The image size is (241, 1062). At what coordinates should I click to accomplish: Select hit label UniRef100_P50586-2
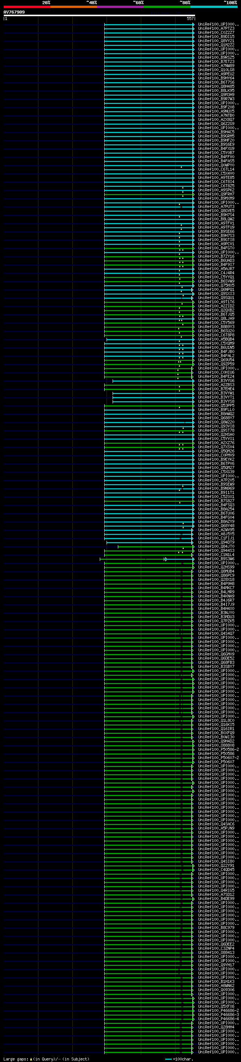[218, 749]
